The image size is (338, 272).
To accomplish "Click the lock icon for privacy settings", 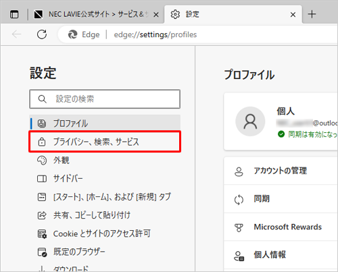I will pos(42,142).
